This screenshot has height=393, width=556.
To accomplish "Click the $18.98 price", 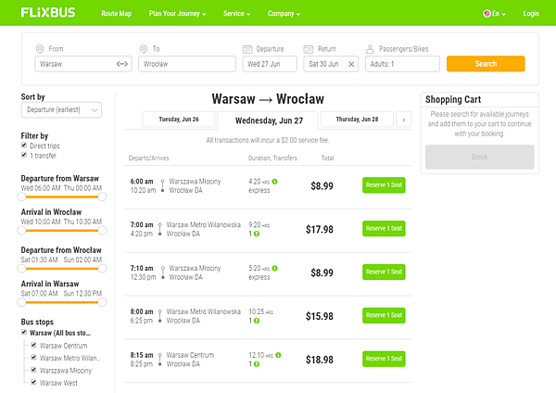I will (320, 360).
